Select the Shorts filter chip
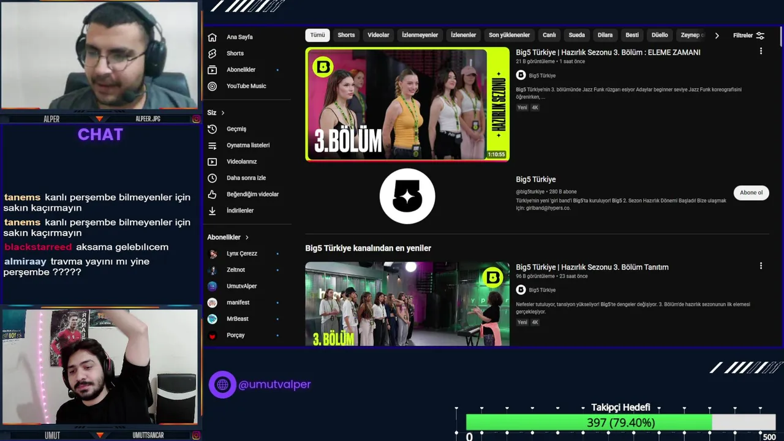 point(346,35)
